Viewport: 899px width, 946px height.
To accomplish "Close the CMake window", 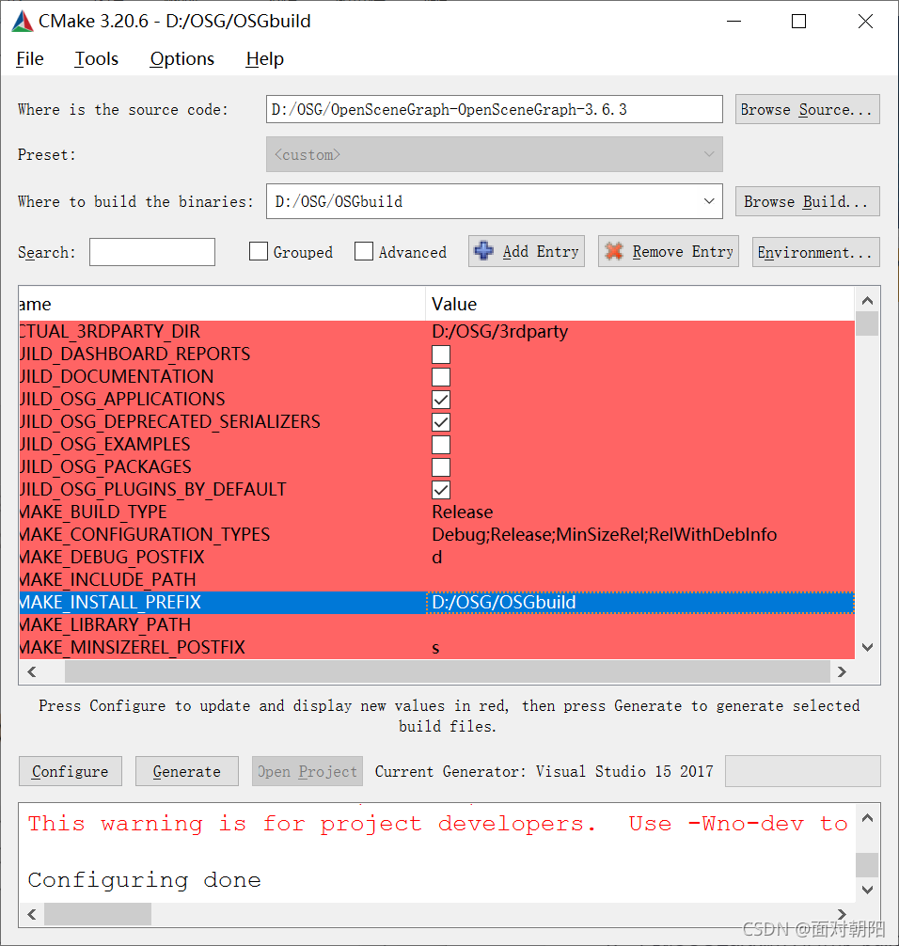I will [x=865, y=21].
